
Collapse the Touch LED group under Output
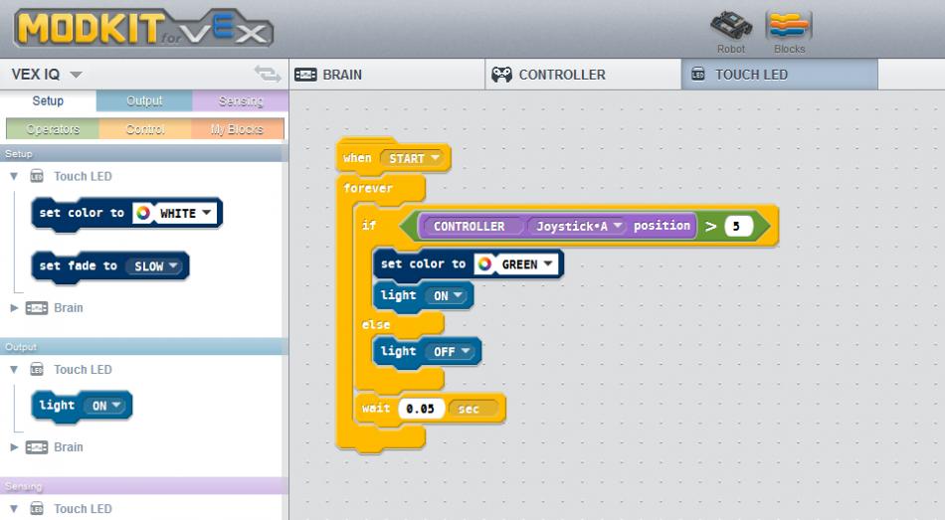pos(14,370)
